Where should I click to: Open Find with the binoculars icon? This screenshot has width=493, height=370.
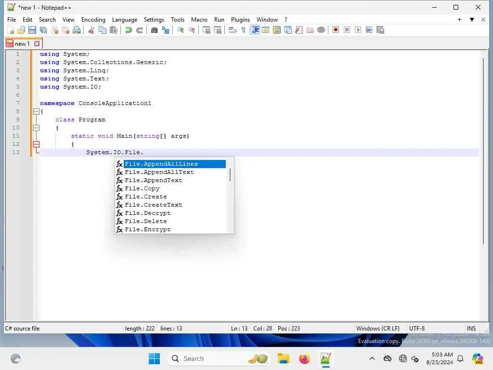pyautogui.click(x=154, y=30)
